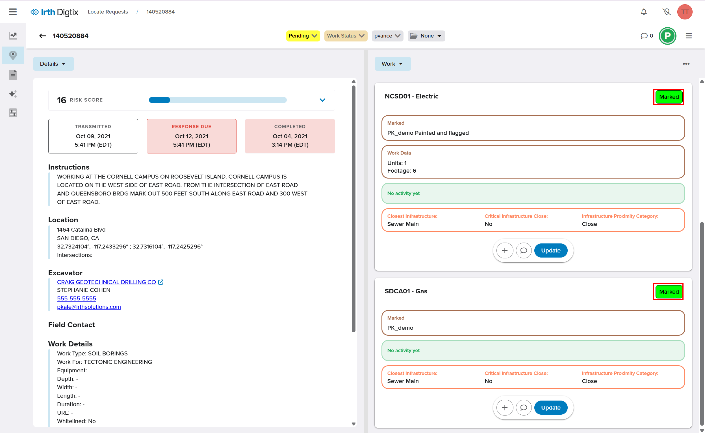Open the hamburger navigation menu
Image resolution: width=705 pixels, height=433 pixels.
[x=13, y=12]
